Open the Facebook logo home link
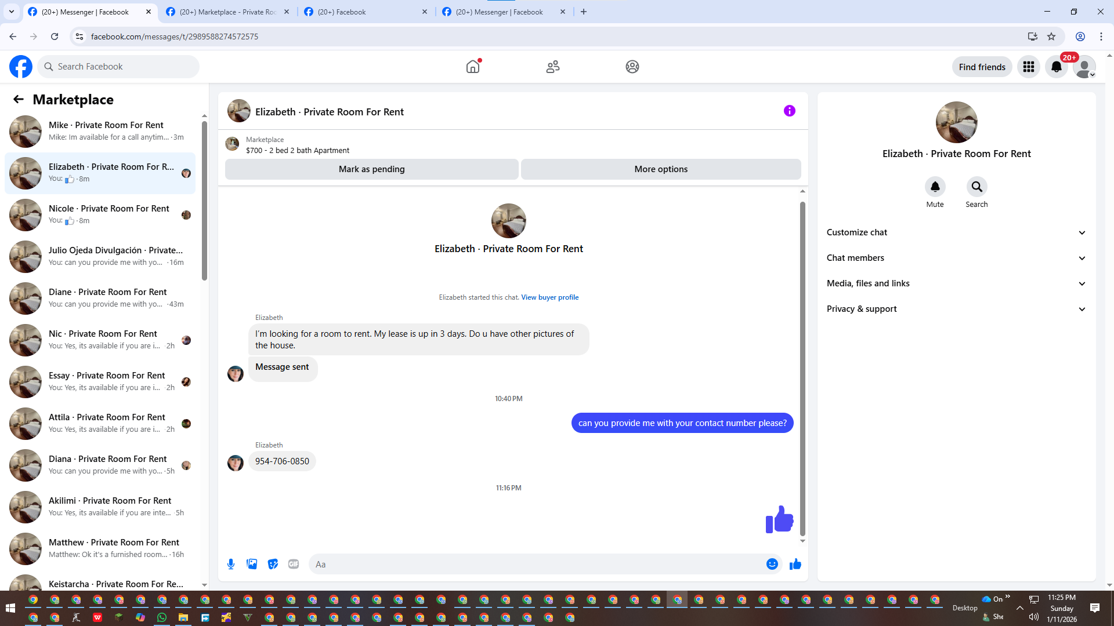This screenshot has width=1114, height=626. (21, 67)
